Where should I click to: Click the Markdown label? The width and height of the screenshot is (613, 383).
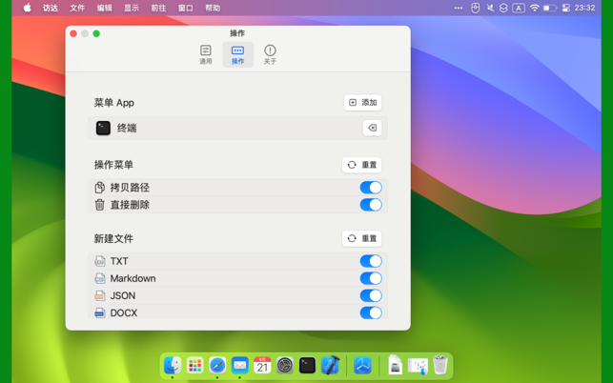(133, 278)
